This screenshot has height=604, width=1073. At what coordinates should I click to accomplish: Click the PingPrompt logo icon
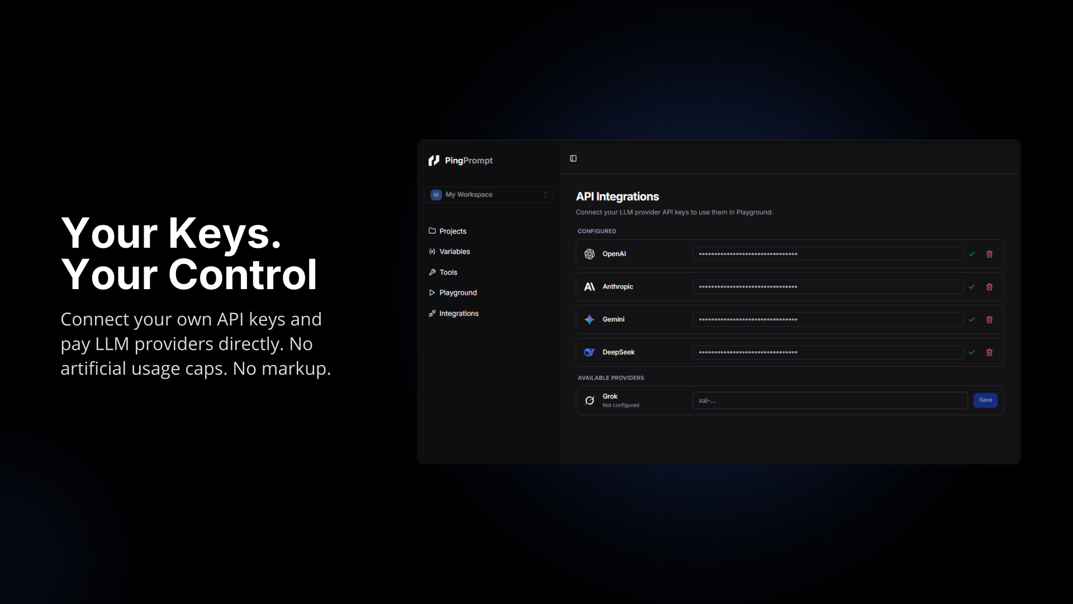(x=435, y=160)
